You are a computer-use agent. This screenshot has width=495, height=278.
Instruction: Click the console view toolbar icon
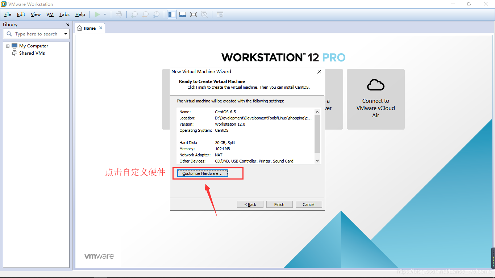(x=220, y=14)
